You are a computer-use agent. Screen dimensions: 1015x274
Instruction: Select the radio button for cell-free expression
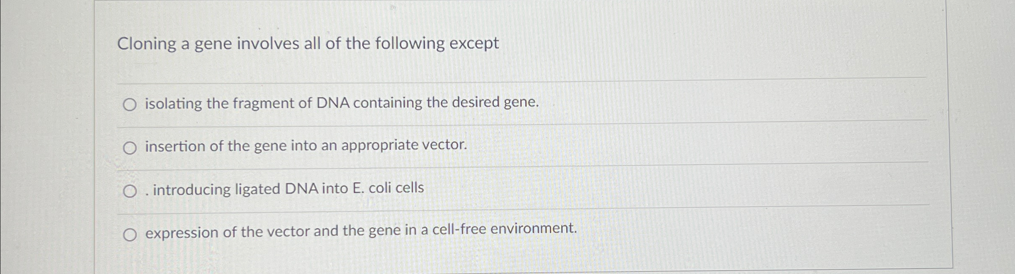pyautogui.click(x=131, y=234)
